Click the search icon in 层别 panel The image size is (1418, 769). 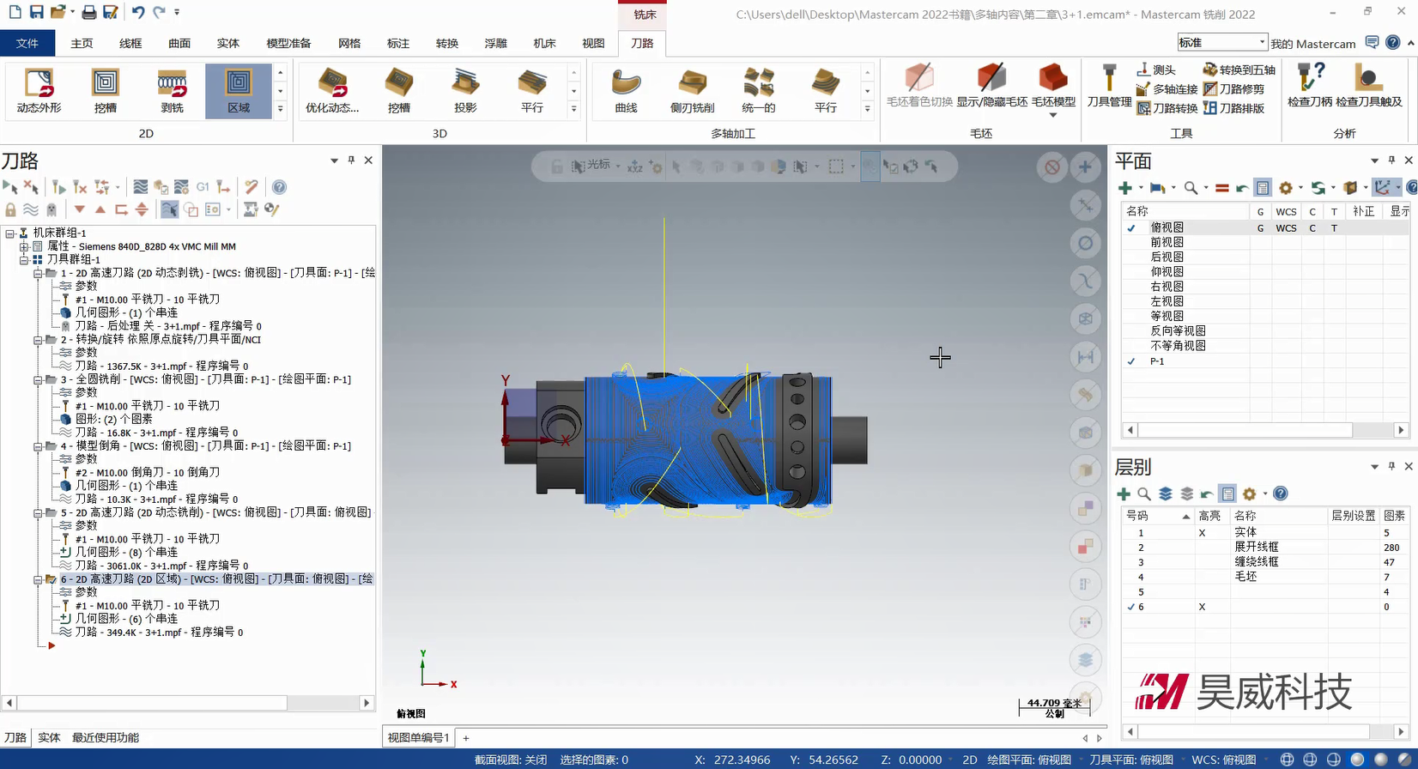pos(1144,493)
